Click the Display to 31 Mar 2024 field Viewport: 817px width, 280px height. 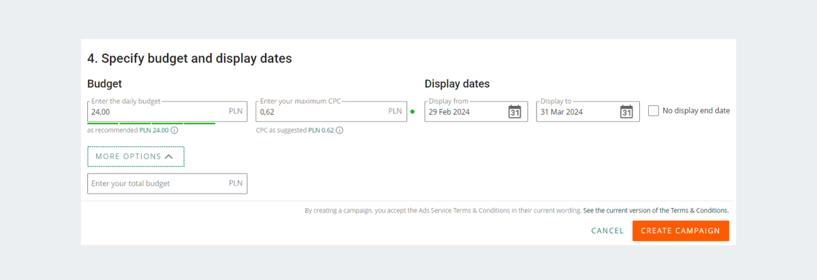(588, 111)
